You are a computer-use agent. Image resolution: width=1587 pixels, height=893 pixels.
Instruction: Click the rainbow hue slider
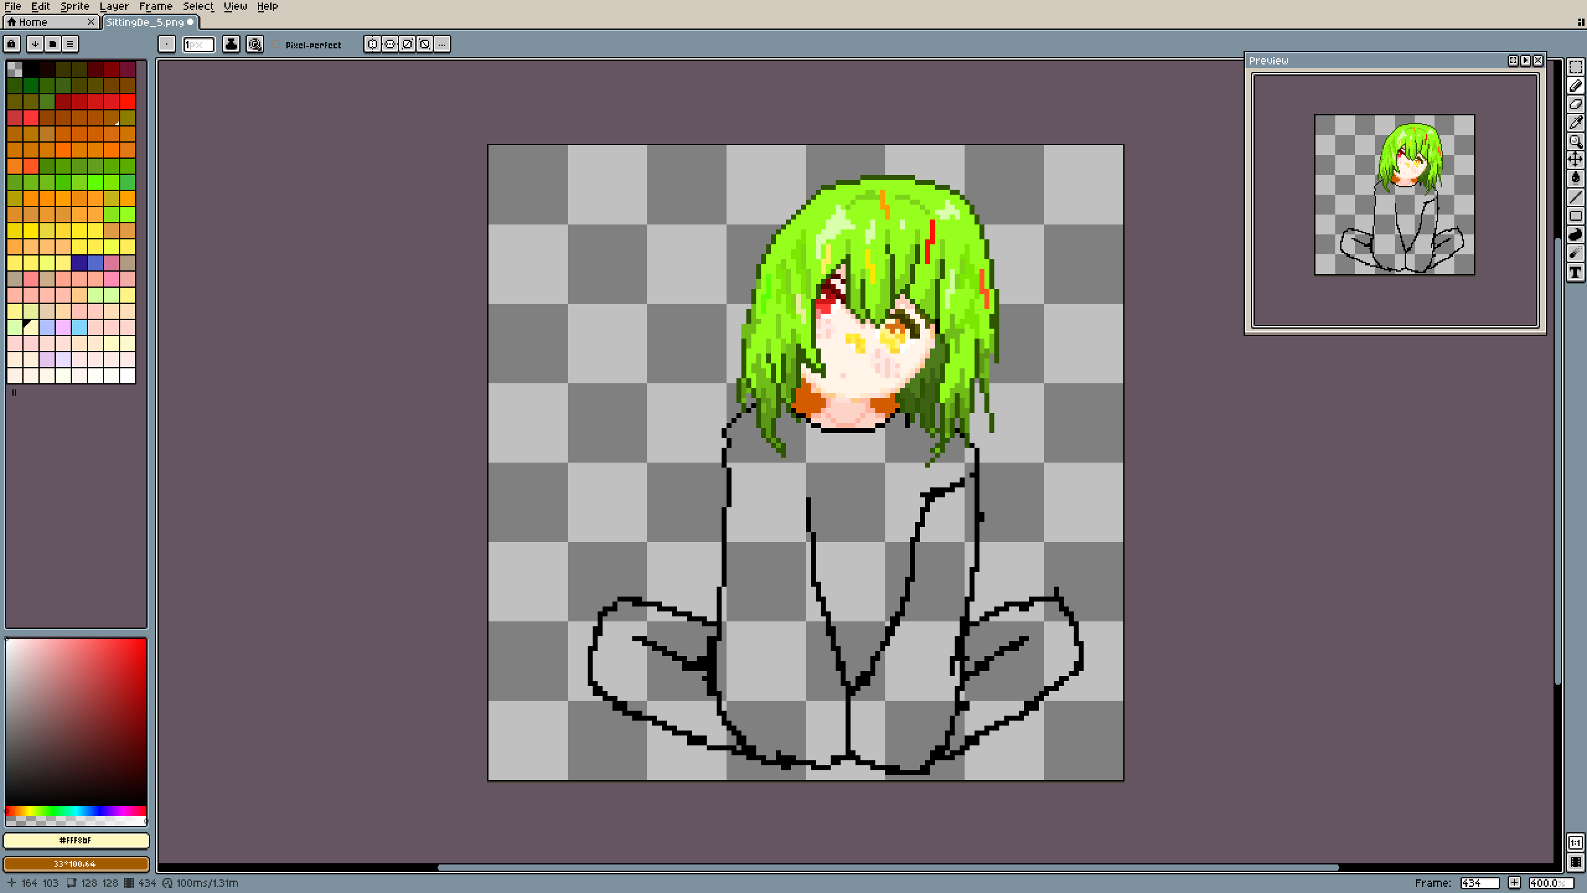[76, 811]
